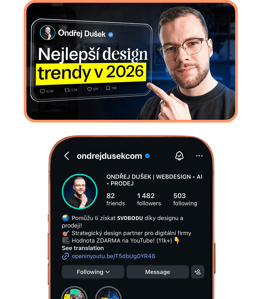Open the first story highlight circle
257x299 pixels.
click(x=74, y=293)
